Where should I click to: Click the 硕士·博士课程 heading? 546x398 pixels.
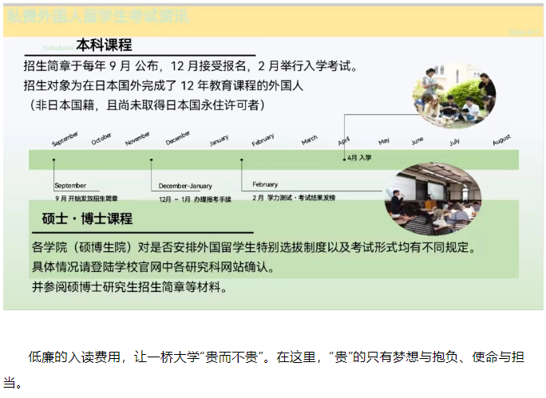(87, 219)
